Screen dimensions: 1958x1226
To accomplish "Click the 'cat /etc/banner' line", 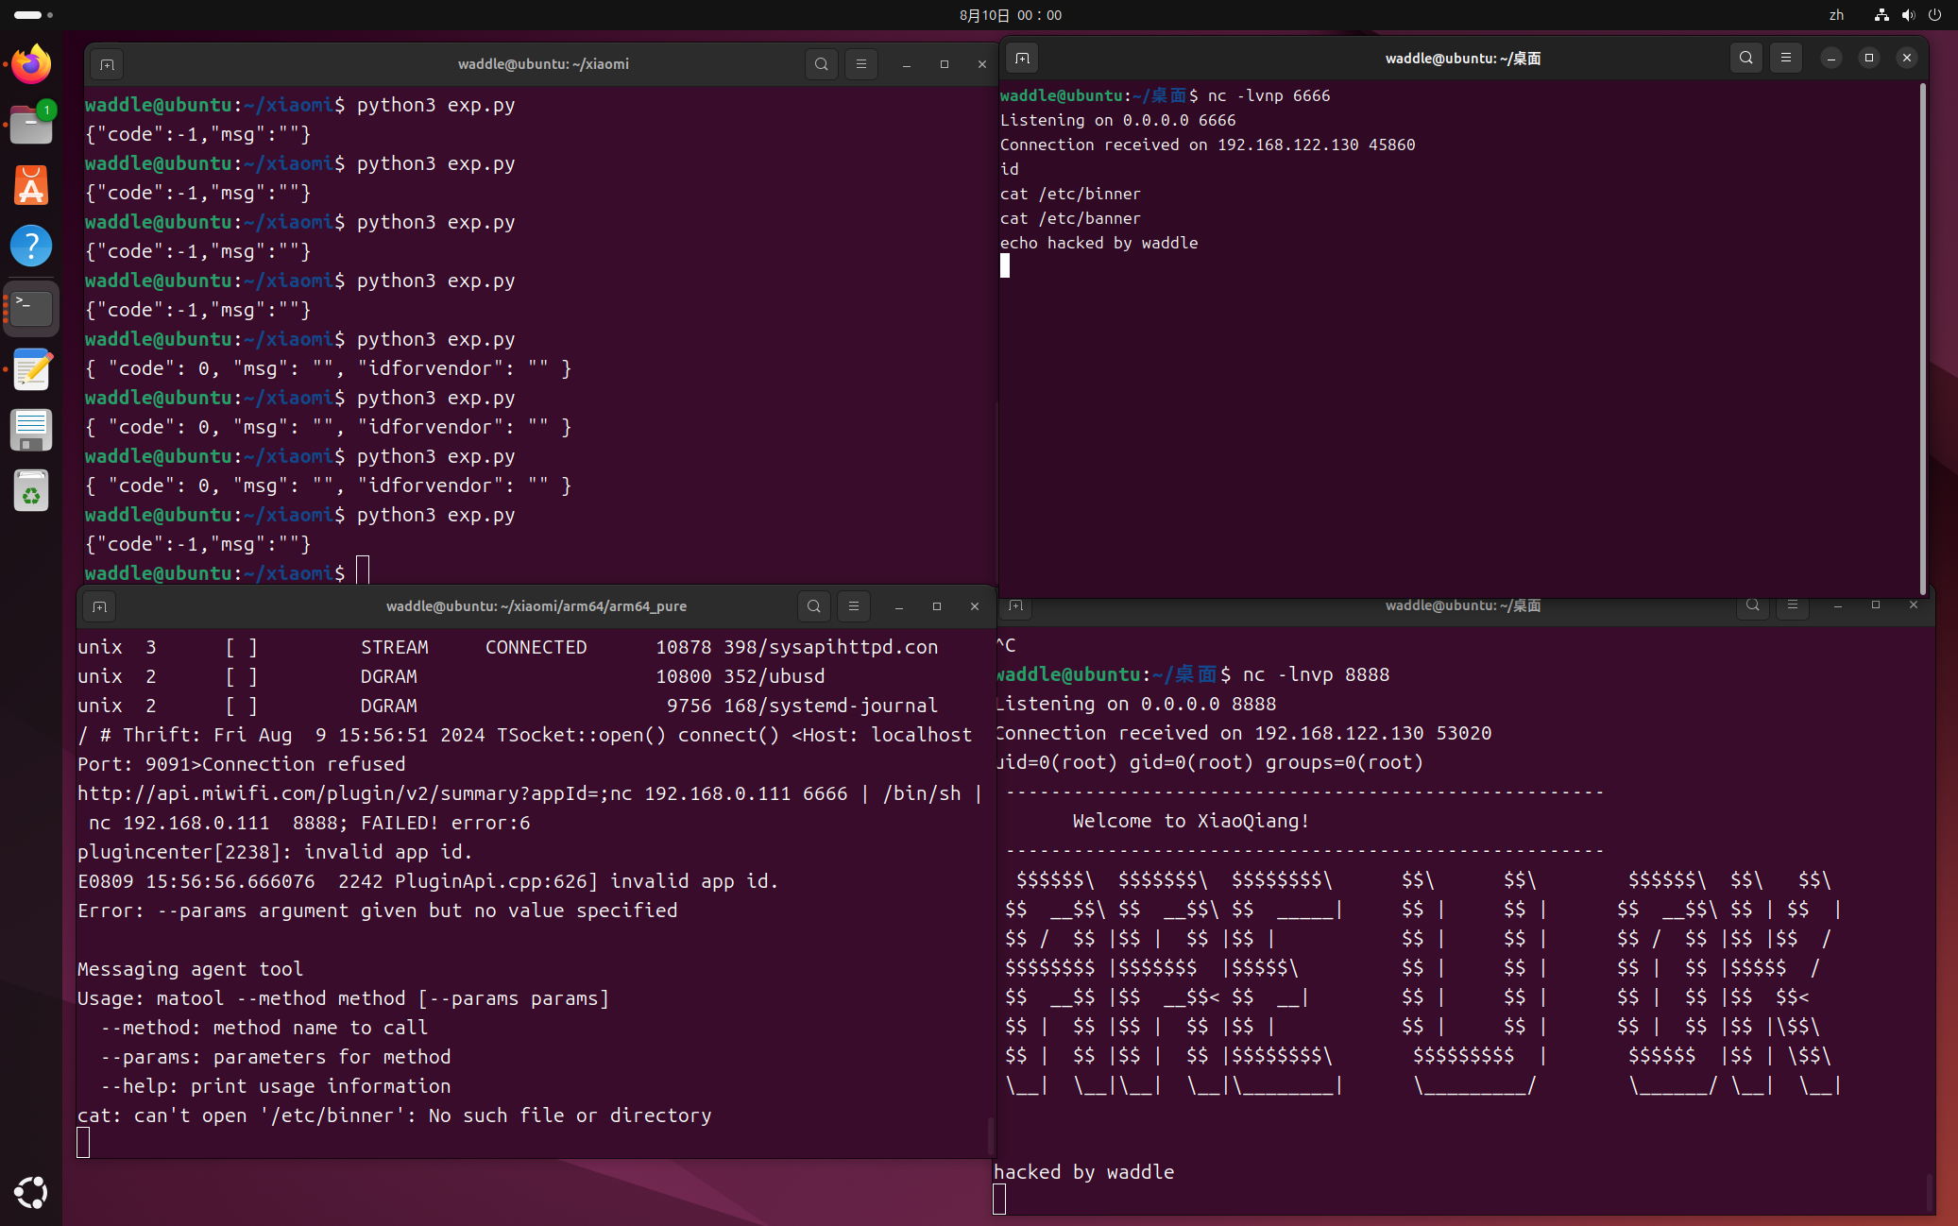I will pyautogui.click(x=1070, y=218).
